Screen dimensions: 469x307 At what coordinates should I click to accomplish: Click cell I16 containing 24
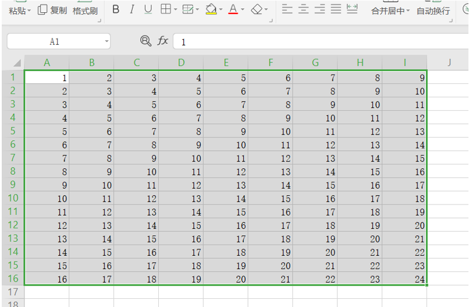pos(404,279)
